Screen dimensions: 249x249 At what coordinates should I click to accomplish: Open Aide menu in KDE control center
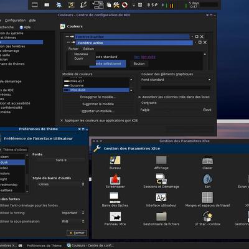(32, 21)
